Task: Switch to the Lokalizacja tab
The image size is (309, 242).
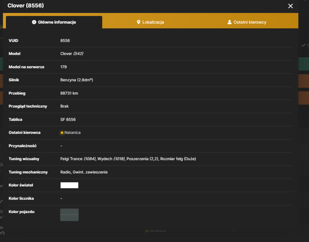Action: coord(150,22)
